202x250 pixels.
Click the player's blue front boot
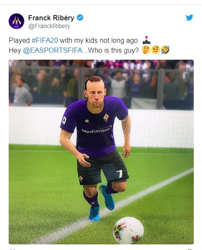point(94,214)
